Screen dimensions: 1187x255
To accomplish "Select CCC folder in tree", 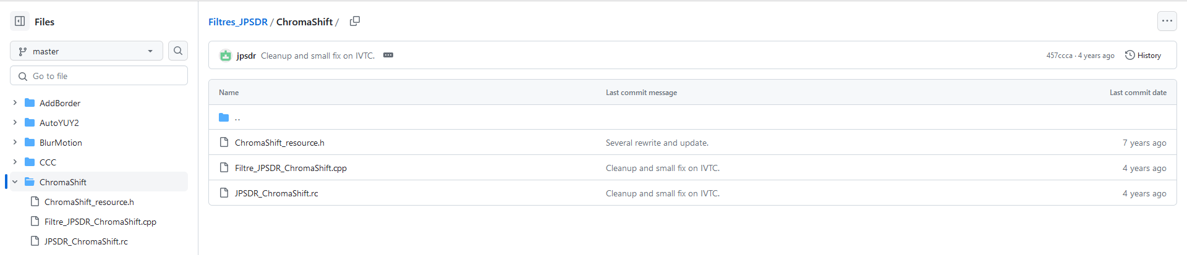I will click(48, 162).
